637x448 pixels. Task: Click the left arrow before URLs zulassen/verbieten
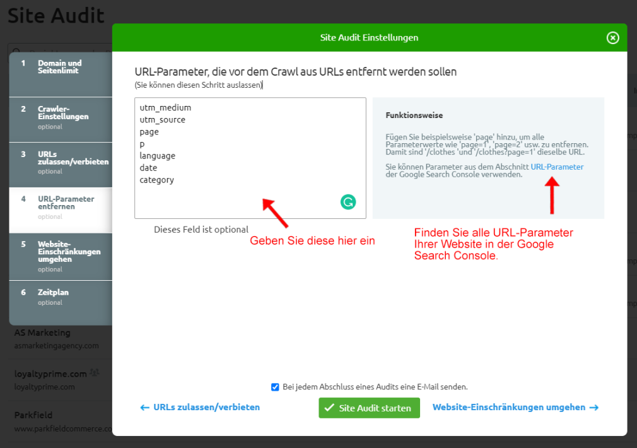pyautogui.click(x=144, y=408)
